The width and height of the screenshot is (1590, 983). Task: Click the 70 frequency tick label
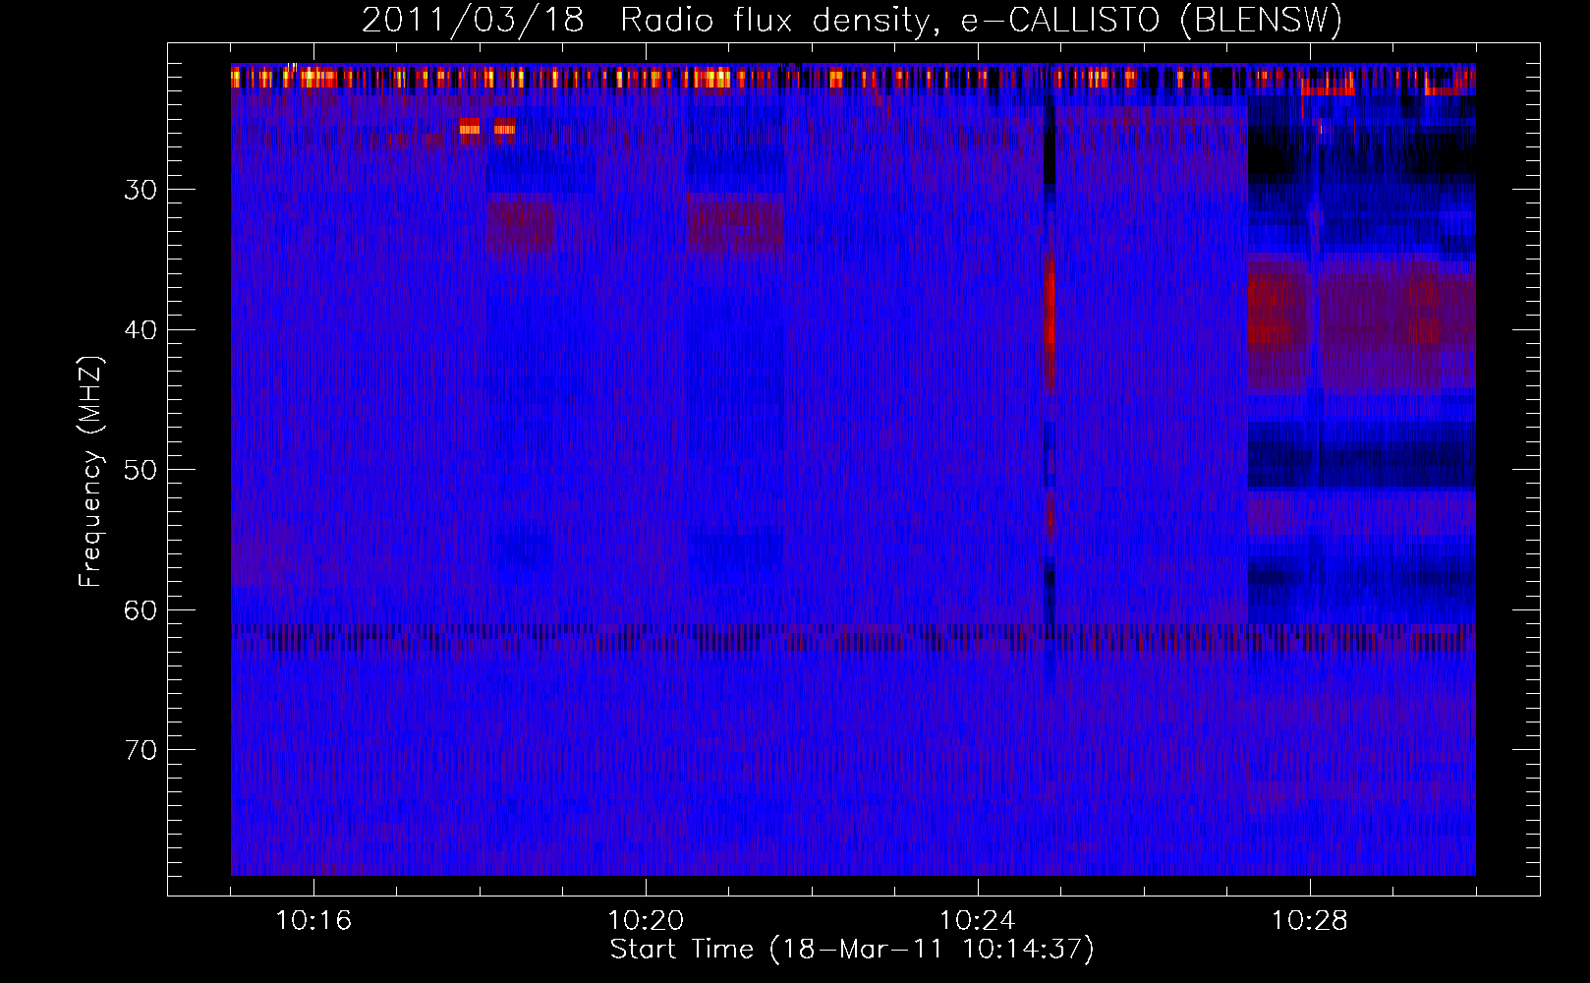point(141,750)
